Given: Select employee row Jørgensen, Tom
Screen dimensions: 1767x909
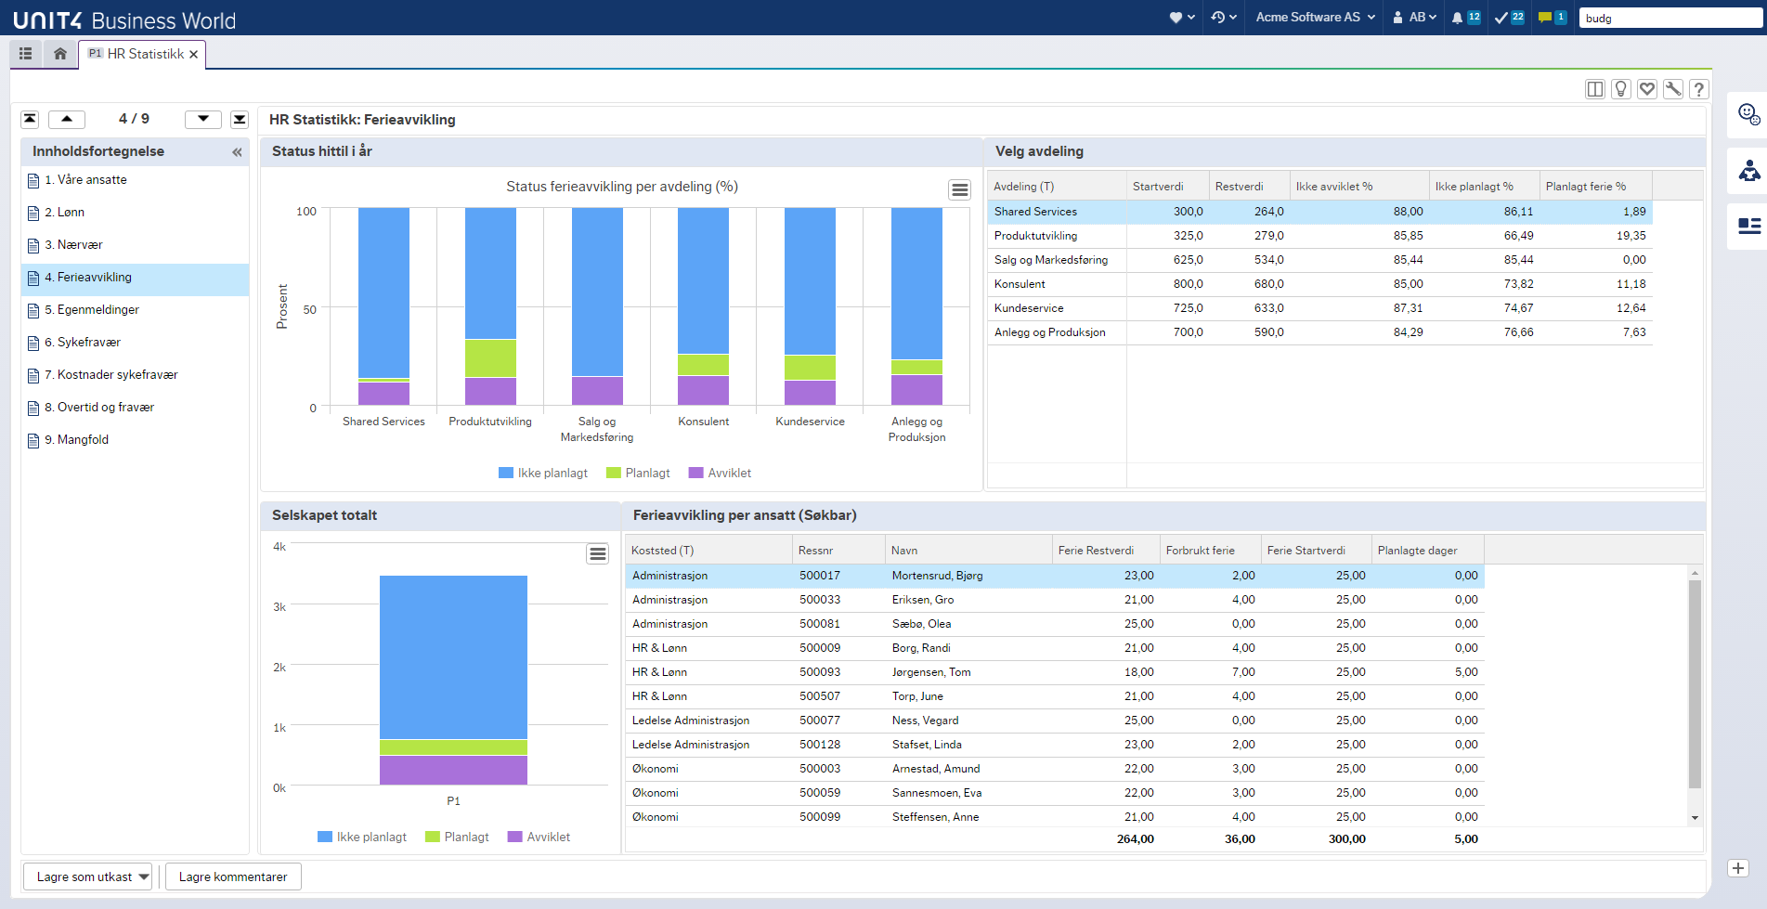Looking at the screenshot, I should [1055, 672].
